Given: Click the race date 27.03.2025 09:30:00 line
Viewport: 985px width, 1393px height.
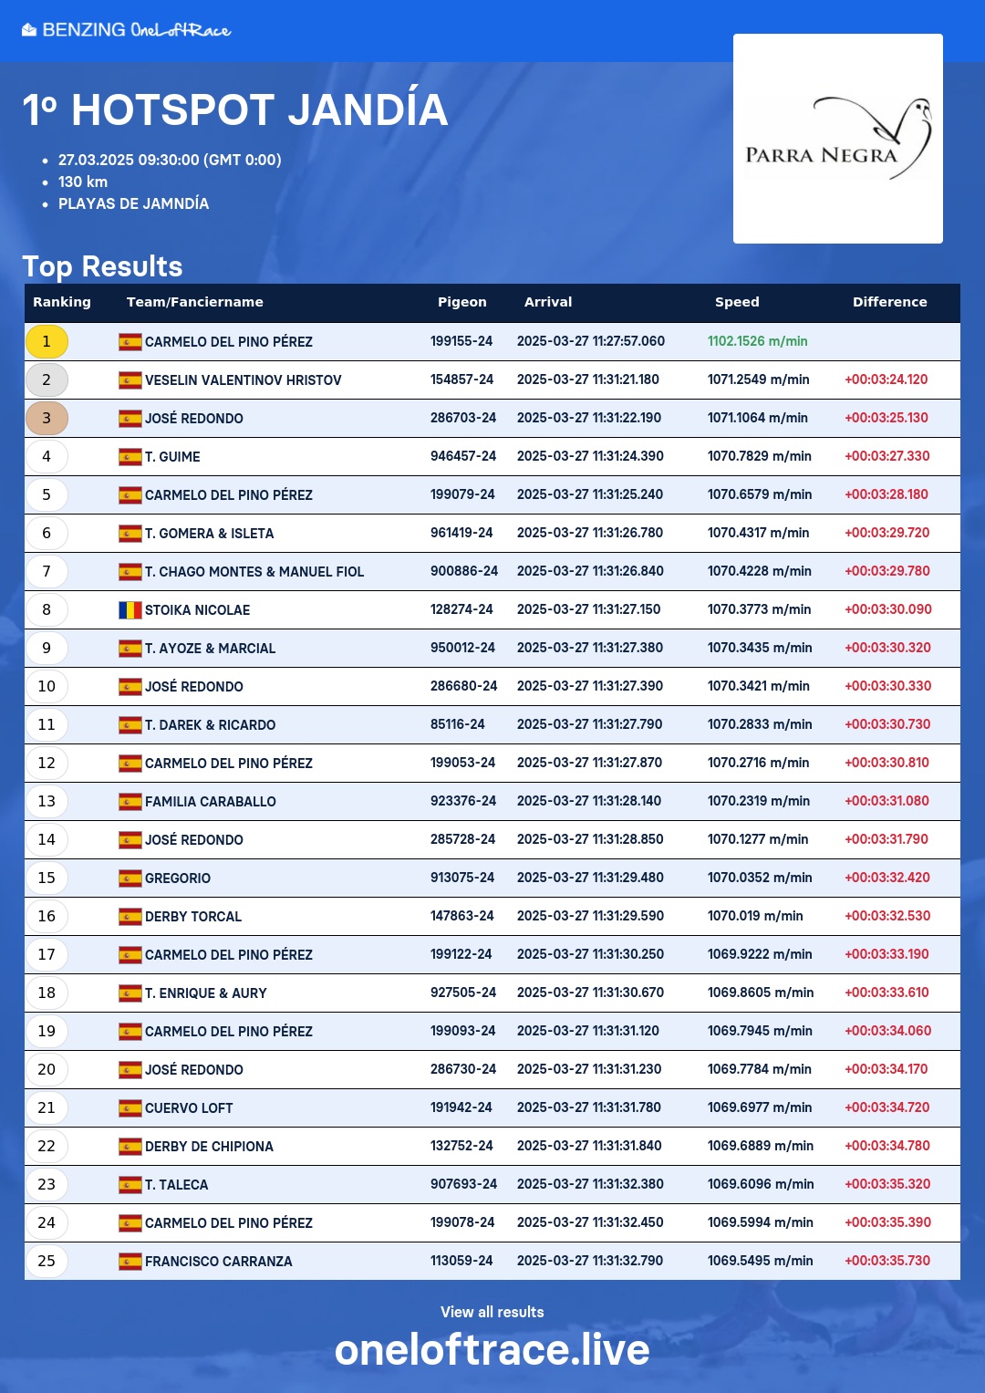Looking at the screenshot, I should pyautogui.click(x=170, y=160).
